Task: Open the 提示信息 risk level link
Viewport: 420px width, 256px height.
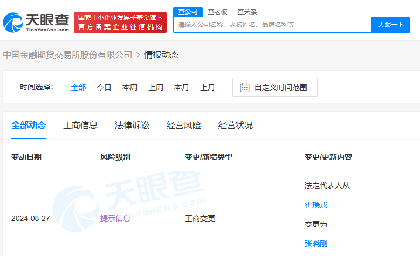Action: (x=115, y=218)
